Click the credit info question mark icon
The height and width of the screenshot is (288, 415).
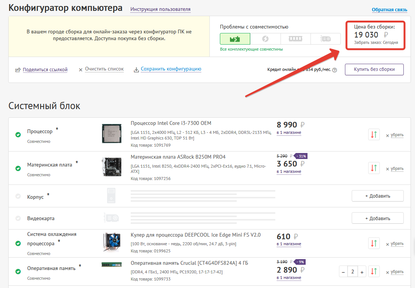pos(334,70)
